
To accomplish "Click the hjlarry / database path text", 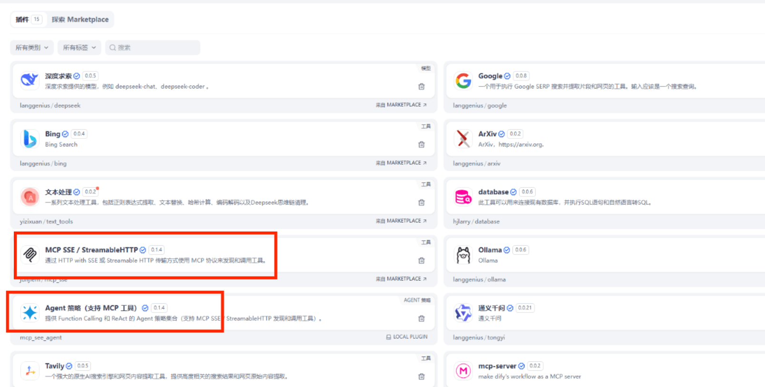I will [x=476, y=222].
